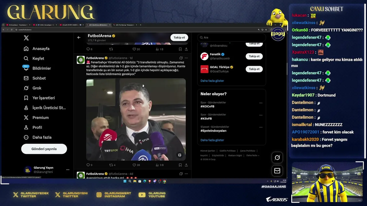Bookmark the upper post with 20 likes
The width and height of the screenshot is (367, 206).
(x=180, y=49)
